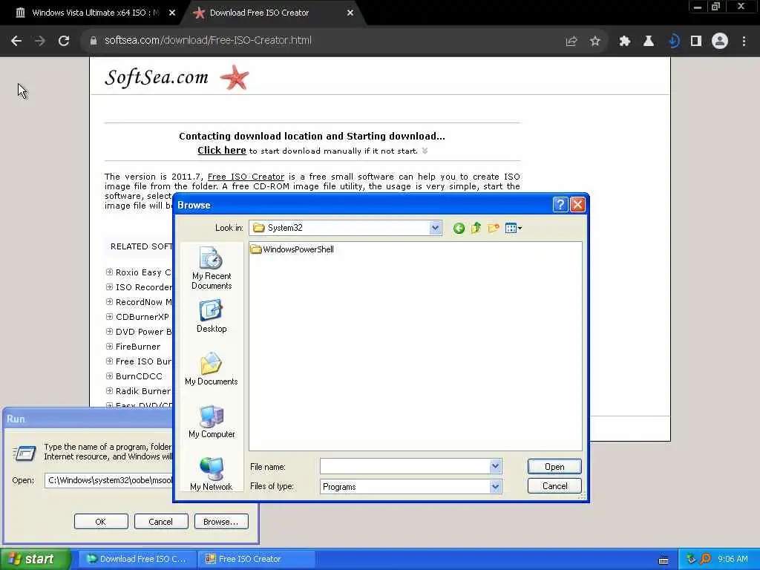Select Desktop in the places bar
The height and width of the screenshot is (570, 760).
click(212, 316)
